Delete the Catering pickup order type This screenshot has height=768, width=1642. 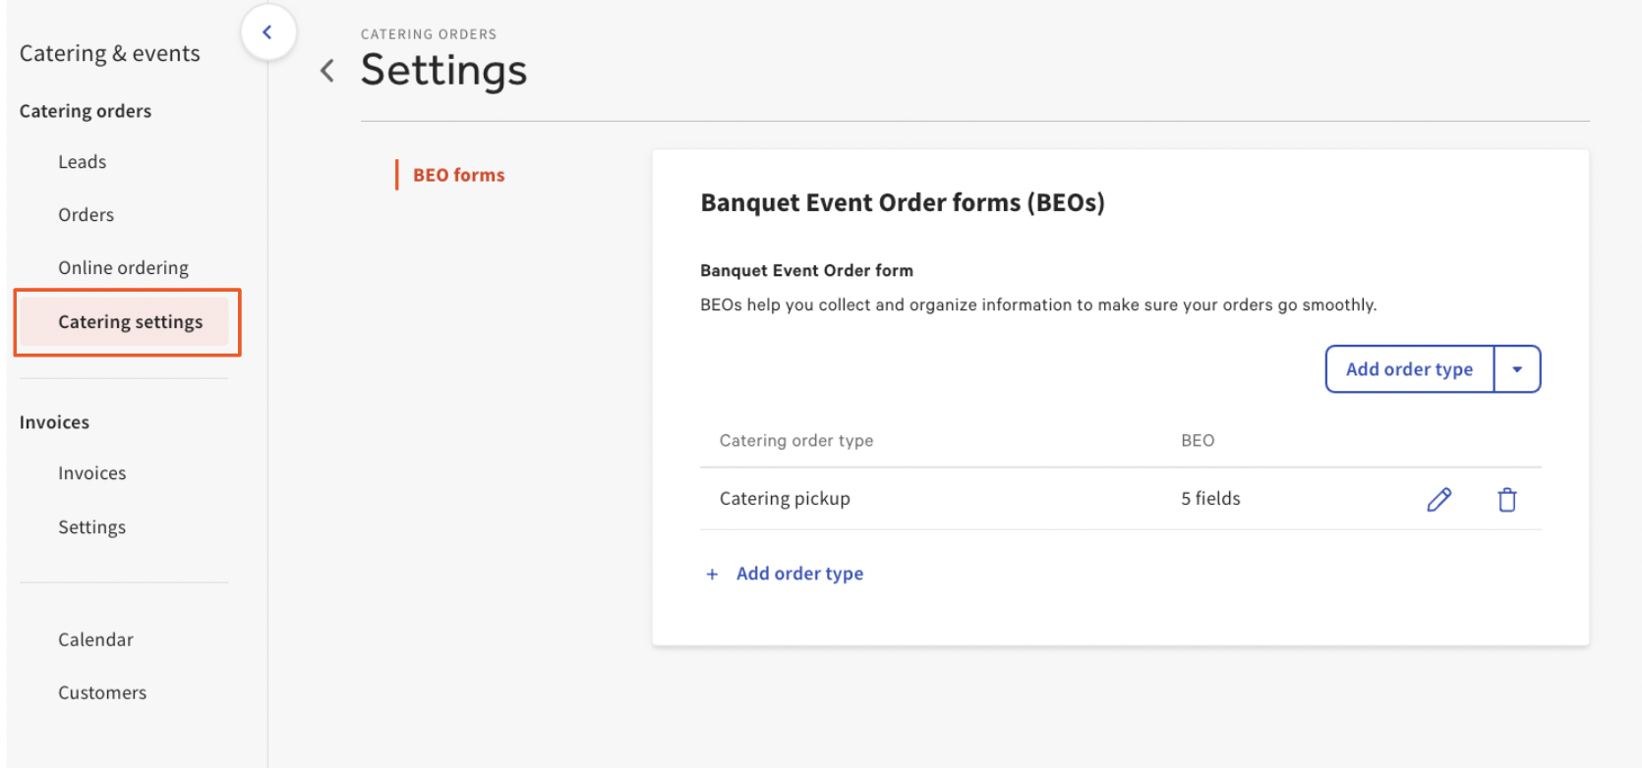point(1506,500)
